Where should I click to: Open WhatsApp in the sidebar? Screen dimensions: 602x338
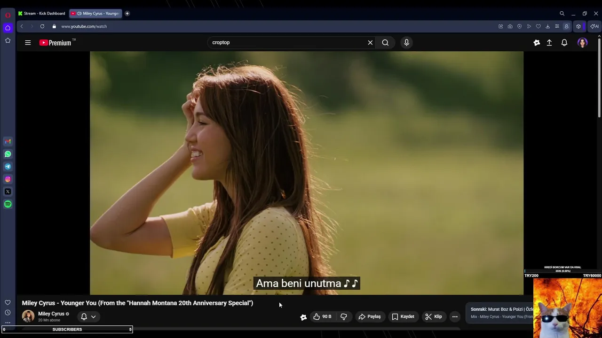8,154
